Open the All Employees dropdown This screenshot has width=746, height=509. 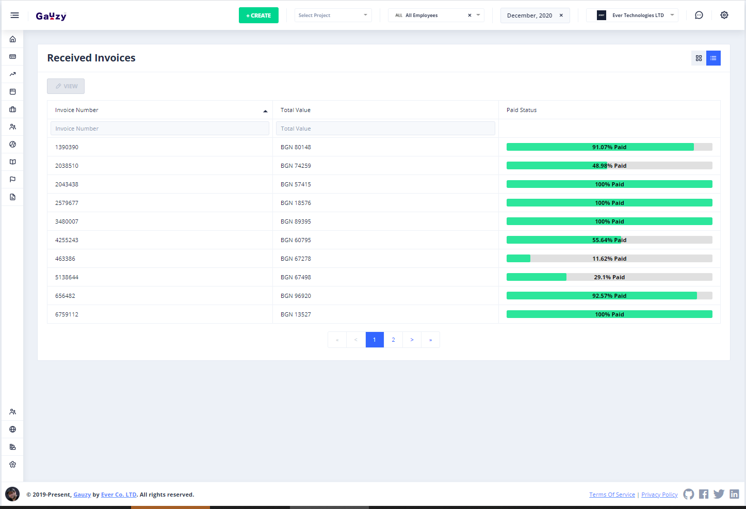coord(436,15)
